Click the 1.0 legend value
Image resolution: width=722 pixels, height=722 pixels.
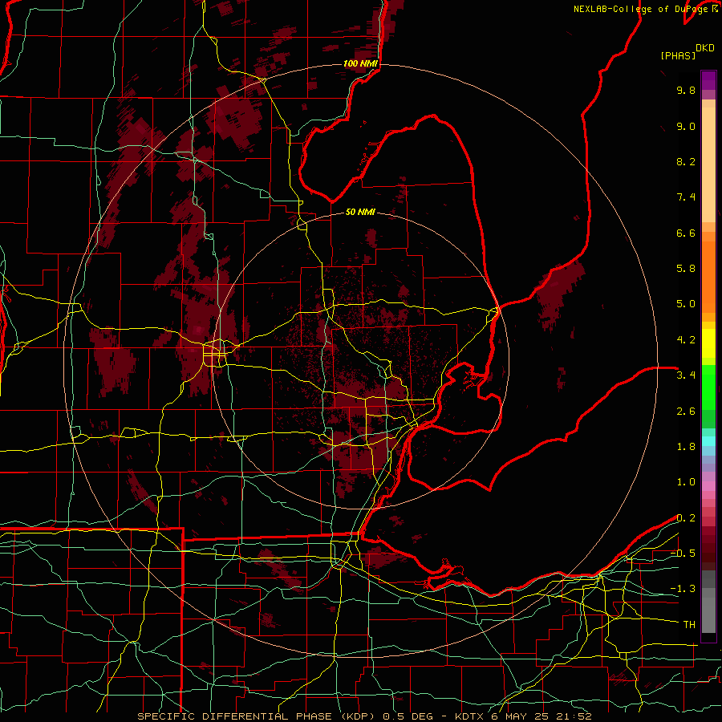pyautogui.click(x=686, y=482)
